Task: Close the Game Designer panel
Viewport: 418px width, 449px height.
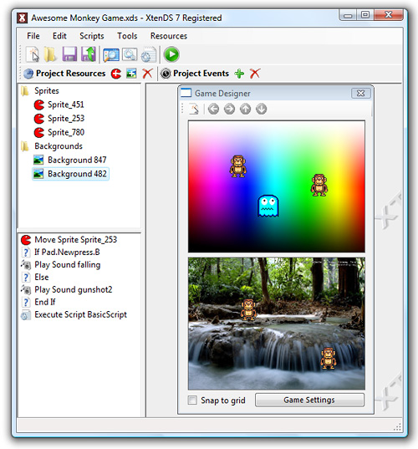Action: pos(361,94)
